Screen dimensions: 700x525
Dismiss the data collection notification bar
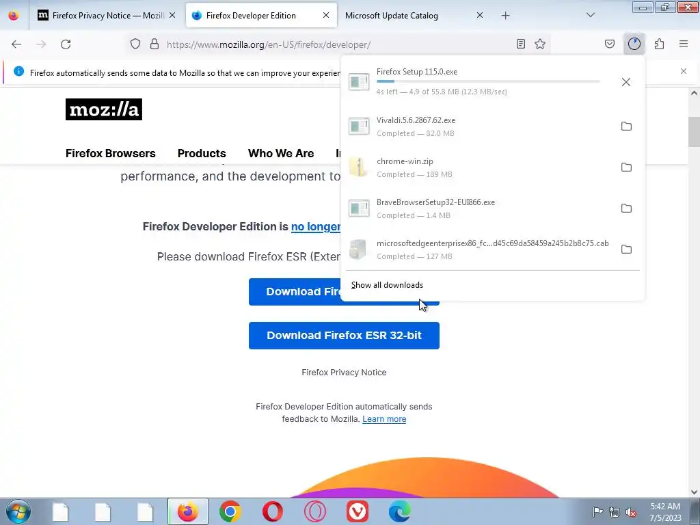click(x=684, y=71)
